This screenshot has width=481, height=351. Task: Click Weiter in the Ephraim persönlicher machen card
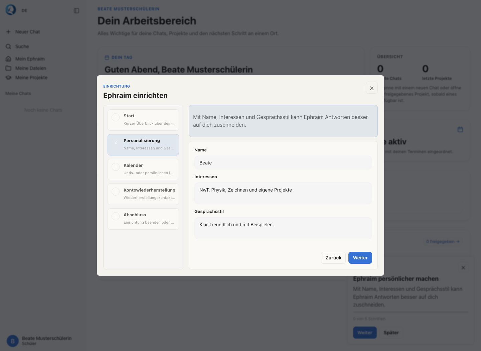pos(365,333)
